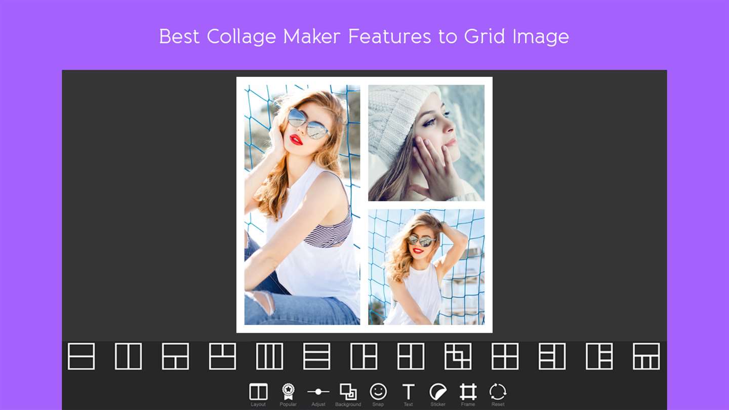Select the bottom right collage photo

(x=426, y=267)
